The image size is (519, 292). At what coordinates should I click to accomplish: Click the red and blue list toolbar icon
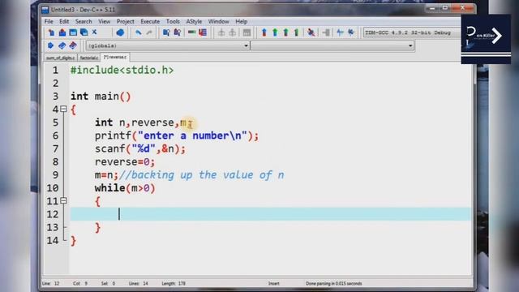203,32
